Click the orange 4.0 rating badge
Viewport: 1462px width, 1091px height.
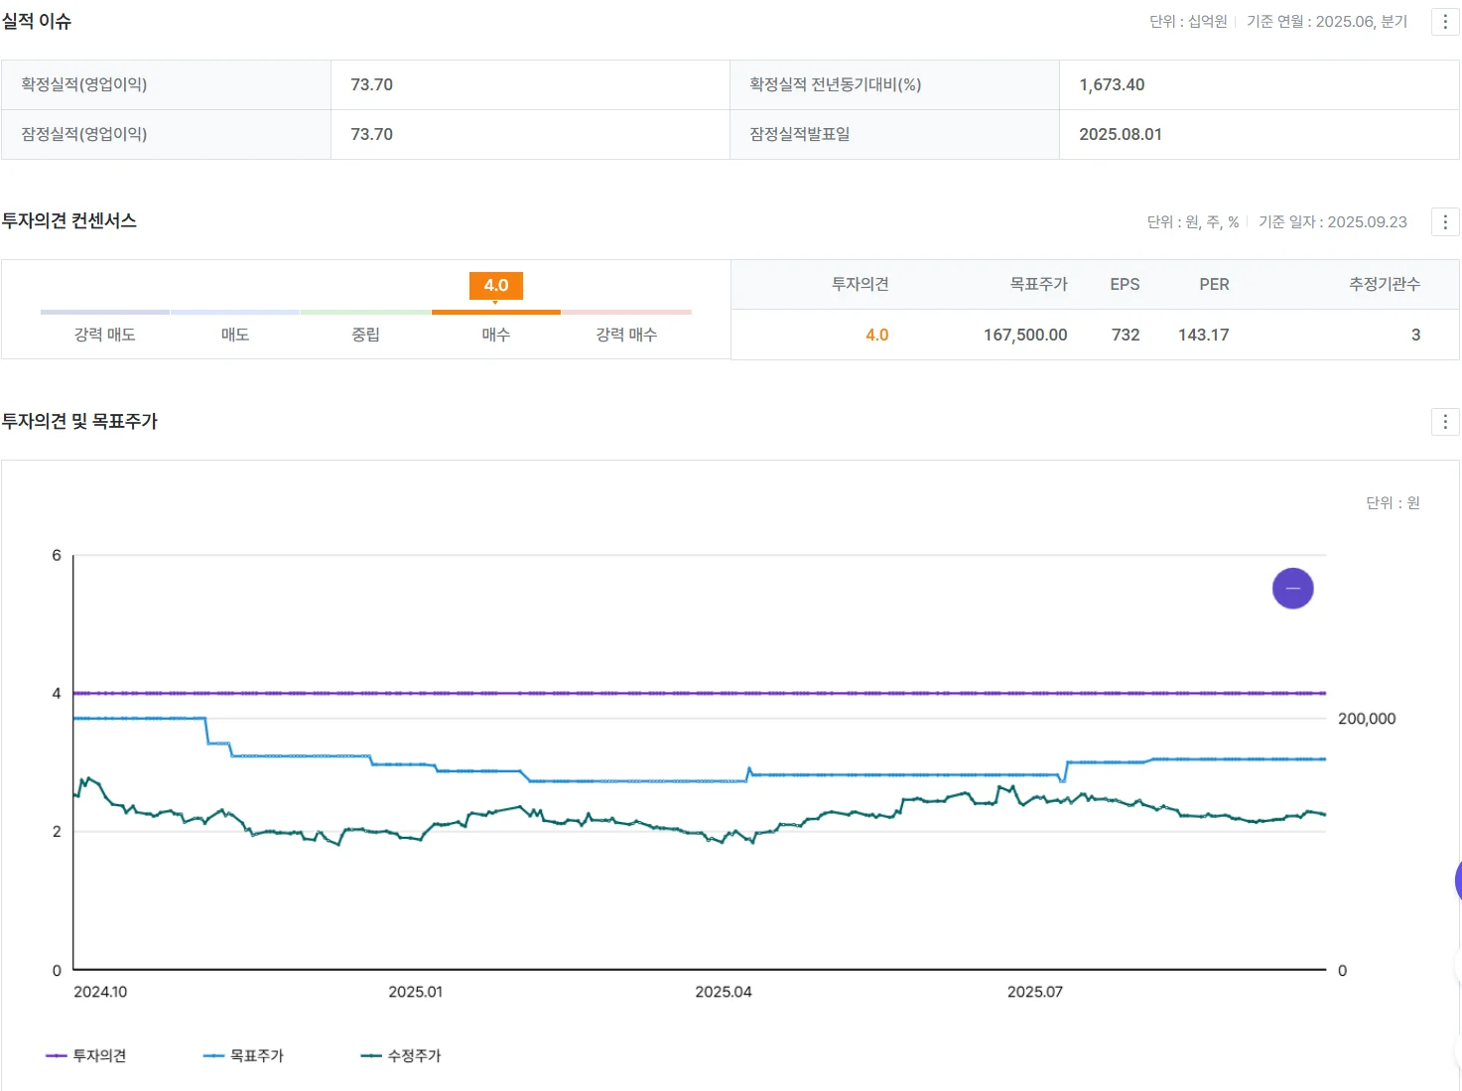pos(495,286)
